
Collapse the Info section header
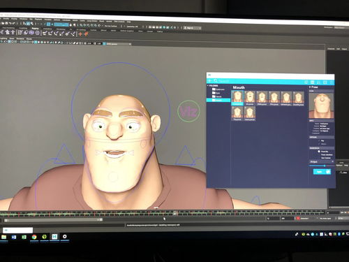pos(322,121)
